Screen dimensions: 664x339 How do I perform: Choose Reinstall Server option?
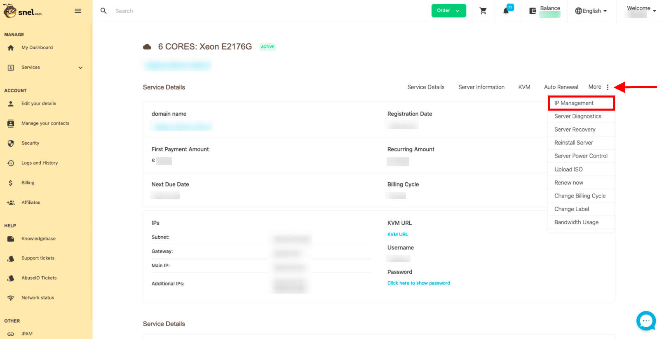581,143
